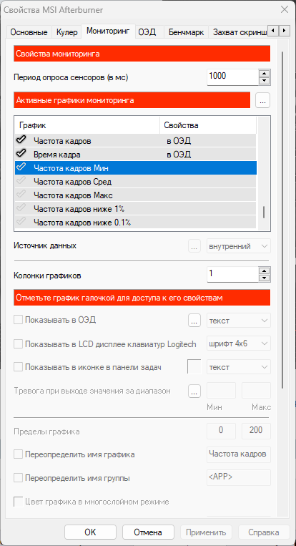Open the Бенчмарк tab
Screen dimensions: 296x546
point(186,33)
